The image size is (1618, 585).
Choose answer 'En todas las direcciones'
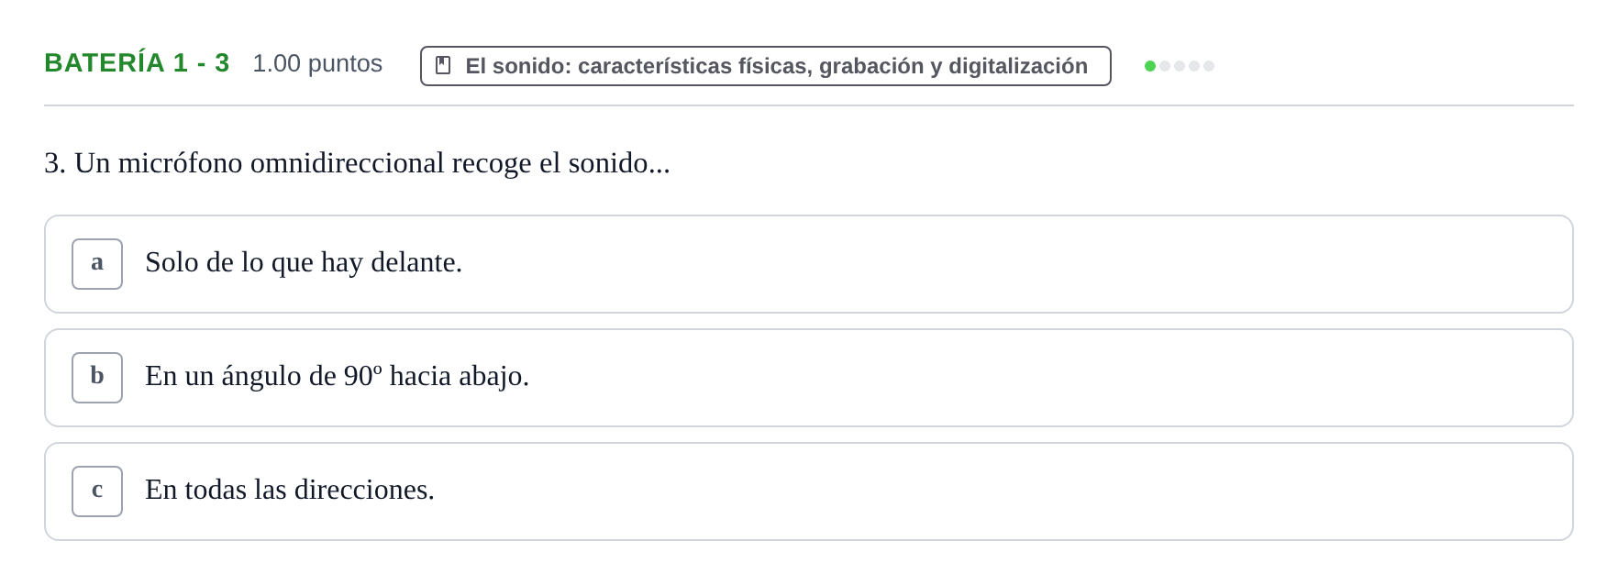[x=290, y=491]
